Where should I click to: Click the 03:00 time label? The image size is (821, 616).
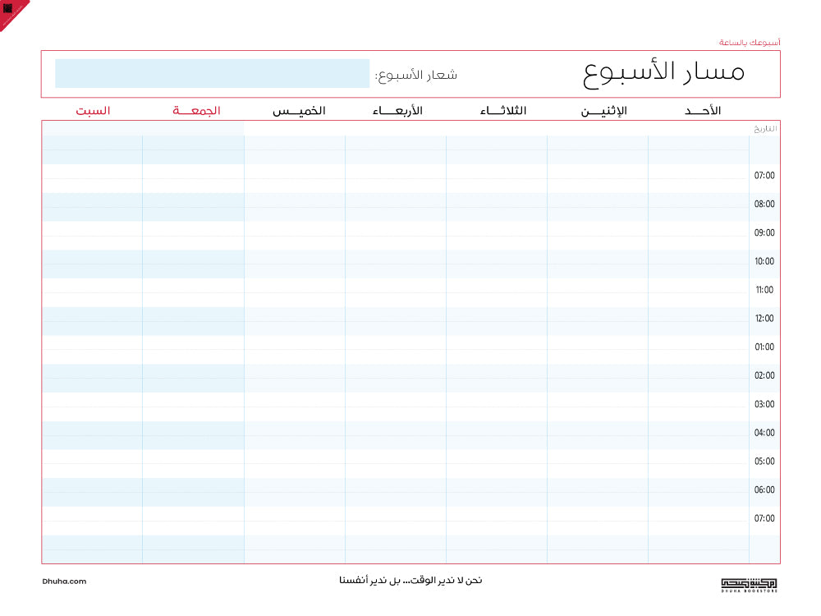pyautogui.click(x=764, y=404)
